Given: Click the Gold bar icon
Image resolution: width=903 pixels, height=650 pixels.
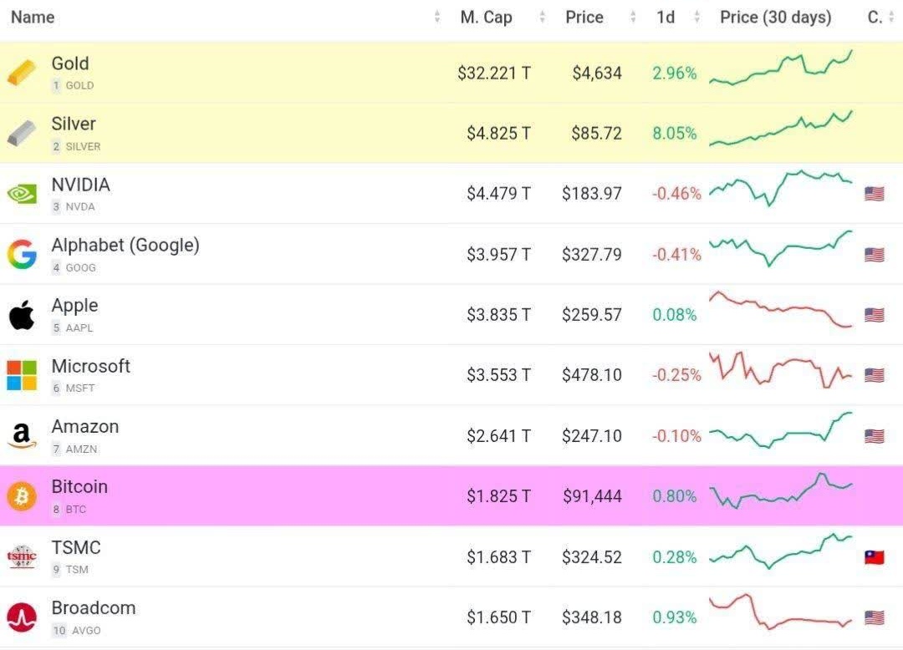Looking at the screenshot, I should click(22, 73).
